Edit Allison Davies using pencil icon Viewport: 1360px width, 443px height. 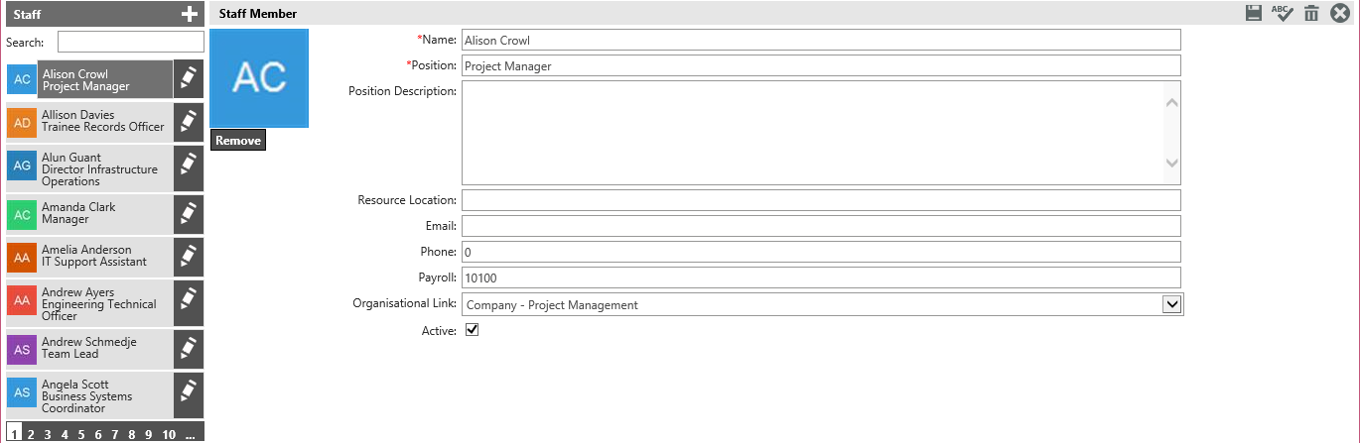point(188,122)
